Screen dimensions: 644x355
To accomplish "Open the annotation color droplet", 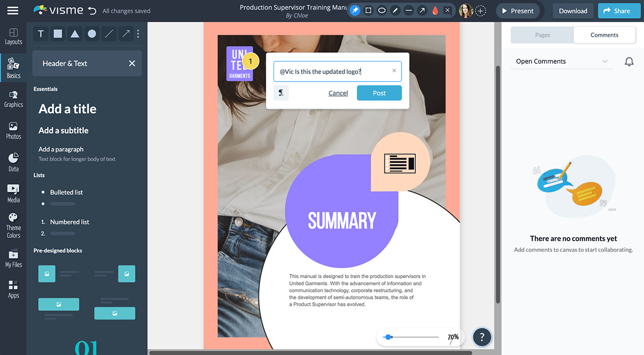I will point(435,11).
